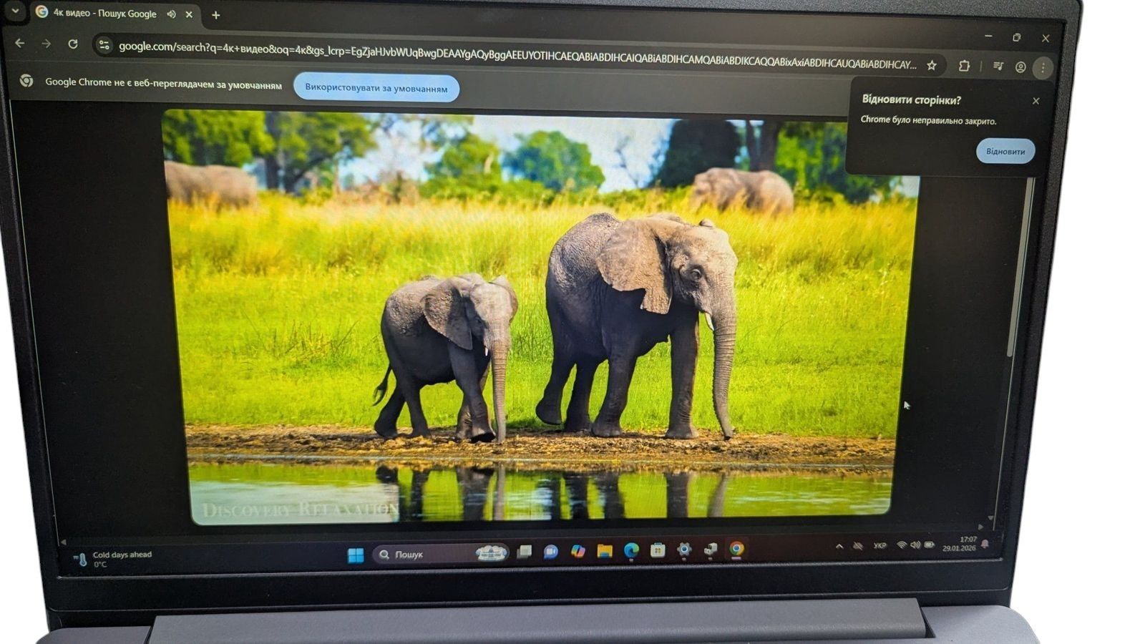Open Microsoft Edge from the taskbar
Image resolution: width=1145 pixels, height=644 pixels.
click(630, 550)
